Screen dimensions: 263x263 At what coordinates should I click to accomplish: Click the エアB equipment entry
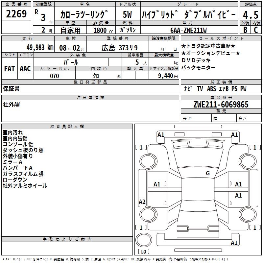[224, 88]
